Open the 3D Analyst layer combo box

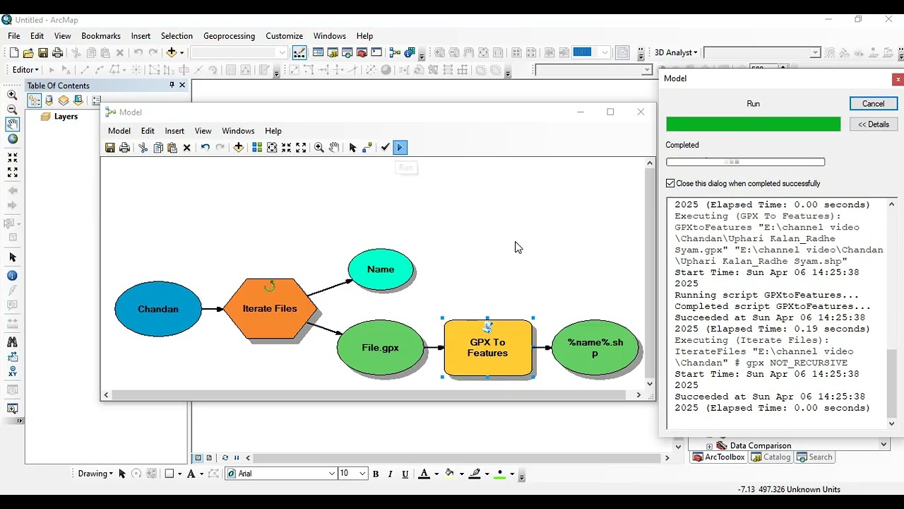(x=762, y=52)
